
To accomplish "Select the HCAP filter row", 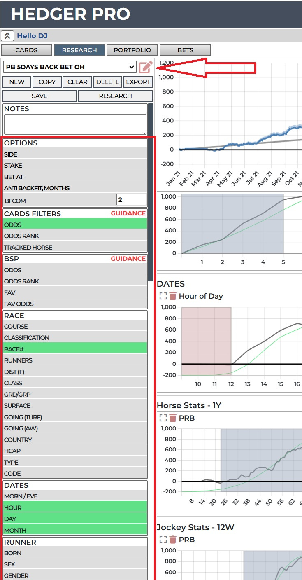I will click(75, 451).
